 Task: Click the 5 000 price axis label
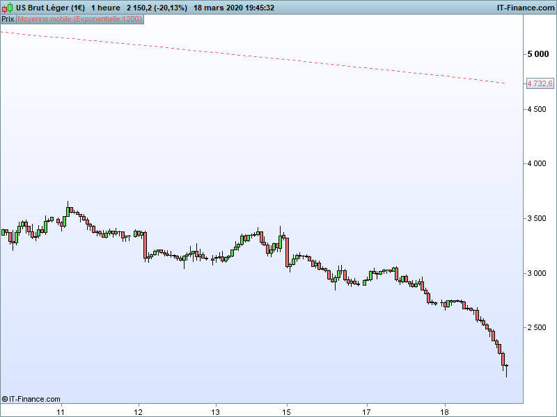[x=538, y=54]
